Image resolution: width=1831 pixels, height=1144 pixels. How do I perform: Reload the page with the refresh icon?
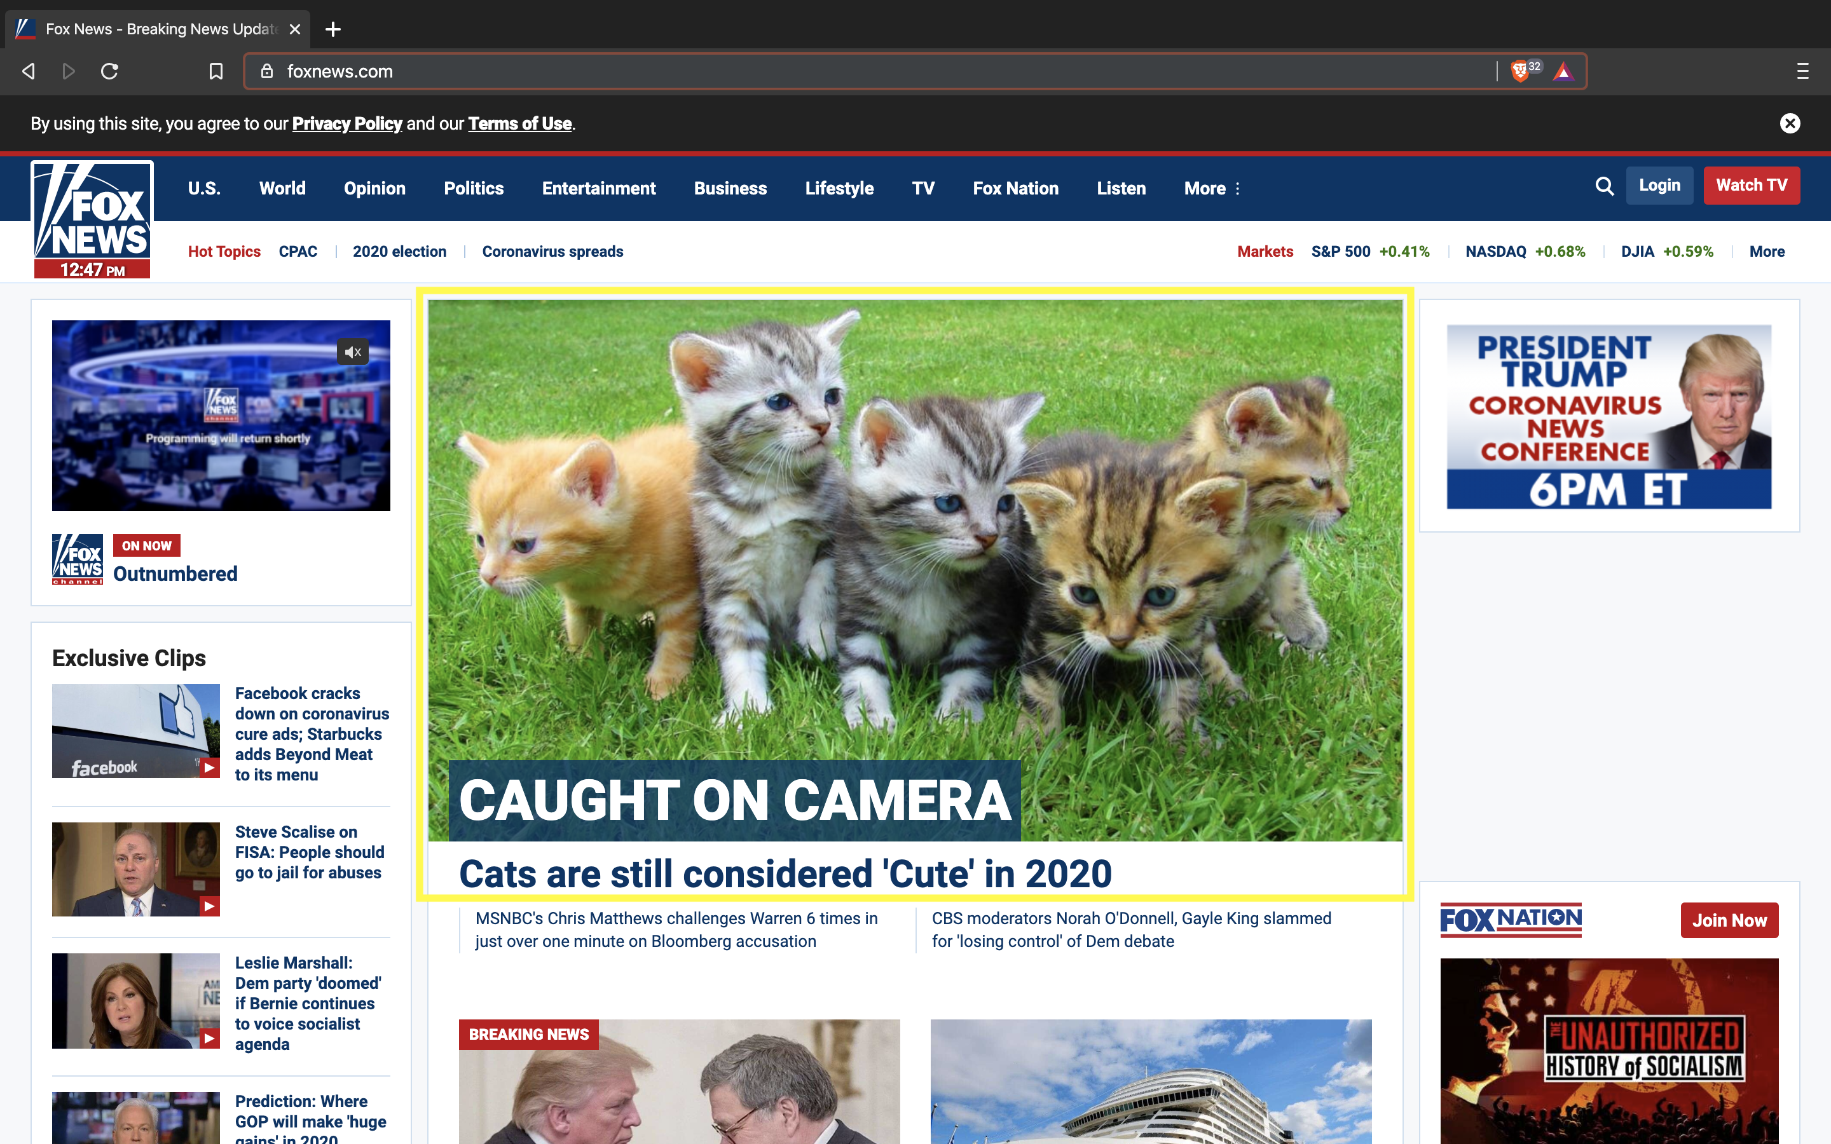click(x=110, y=71)
